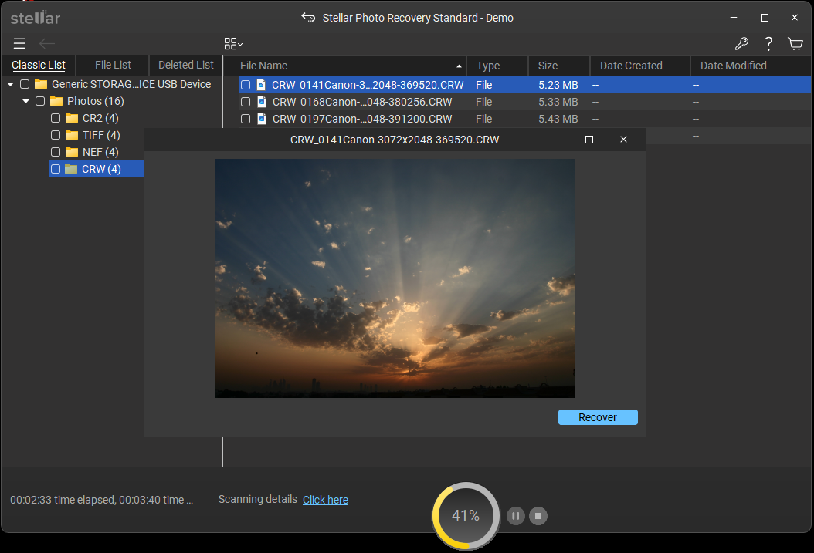Image resolution: width=814 pixels, height=553 pixels.
Task: Switch to File List tab
Action: click(x=113, y=66)
